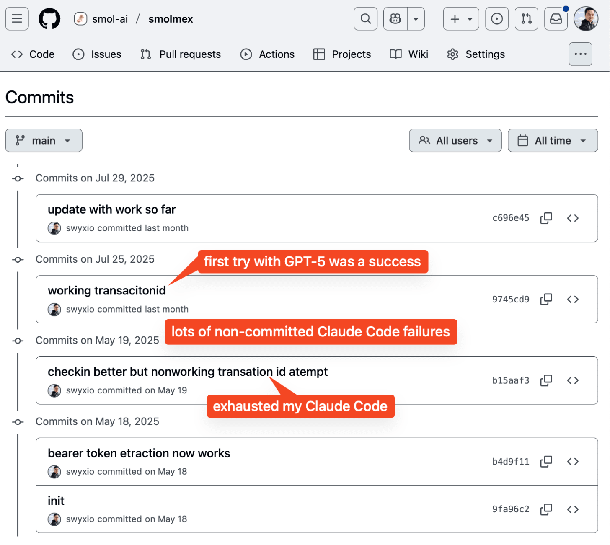Image resolution: width=610 pixels, height=545 pixels.
Task: Switch to the Projects tab
Action: coord(342,54)
